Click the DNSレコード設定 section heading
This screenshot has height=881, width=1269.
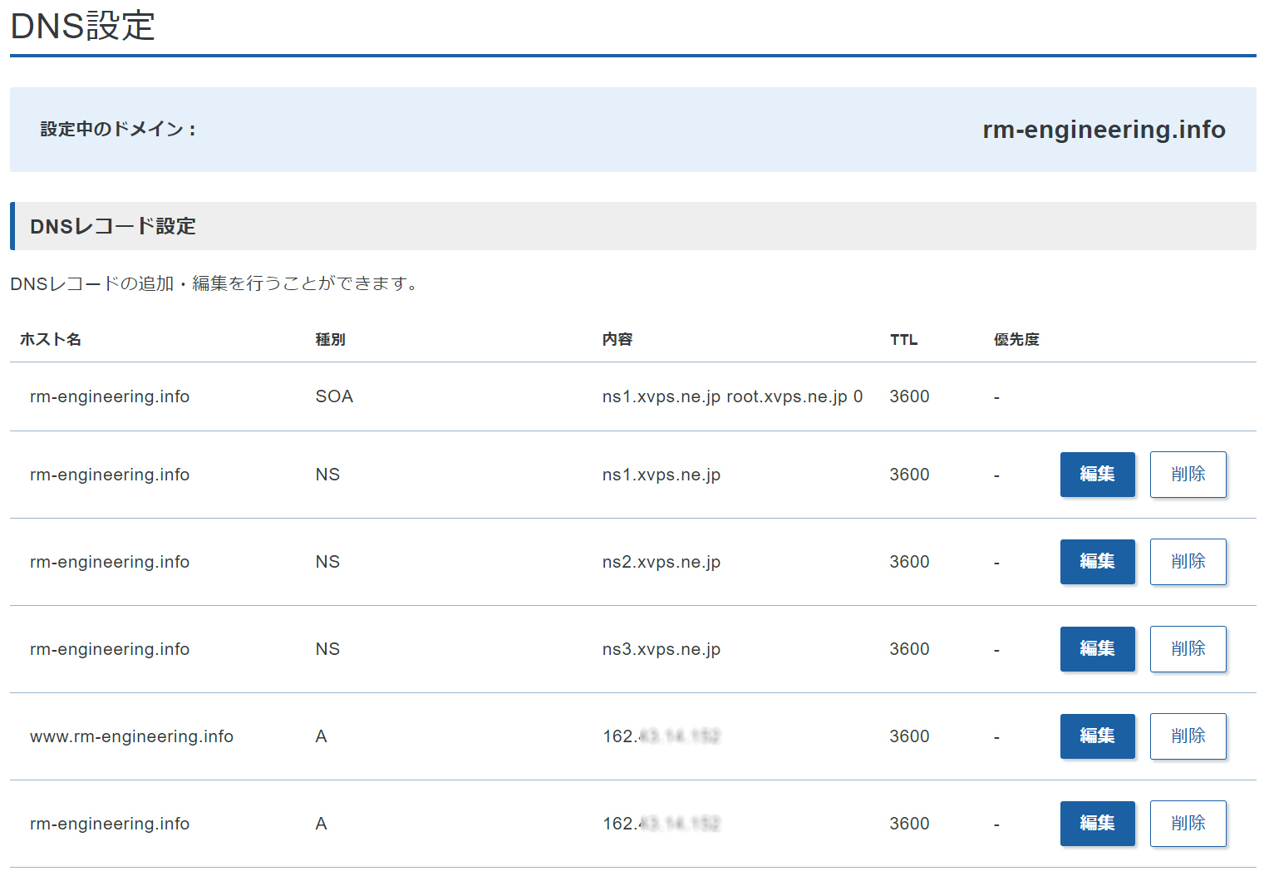tap(113, 226)
